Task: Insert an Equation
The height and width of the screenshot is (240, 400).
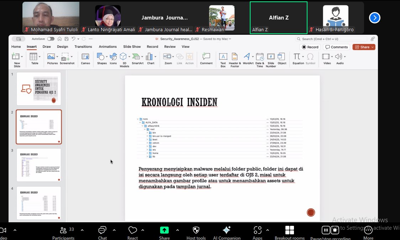Action: pos(298,59)
